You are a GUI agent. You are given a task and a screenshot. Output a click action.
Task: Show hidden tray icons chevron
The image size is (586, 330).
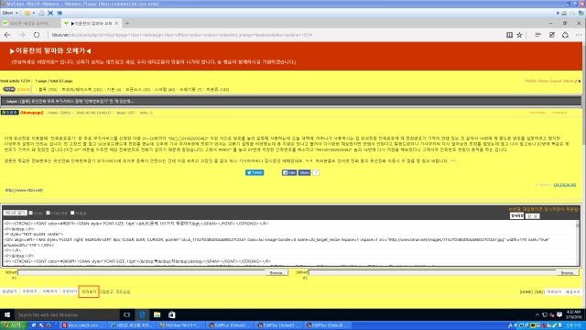537,314
